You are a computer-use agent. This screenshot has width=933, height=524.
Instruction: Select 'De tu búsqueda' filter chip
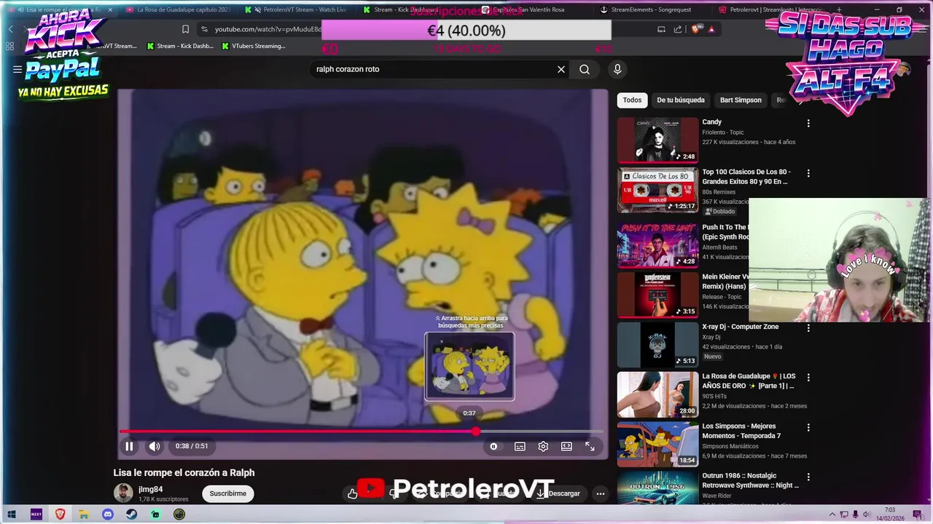click(681, 100)
